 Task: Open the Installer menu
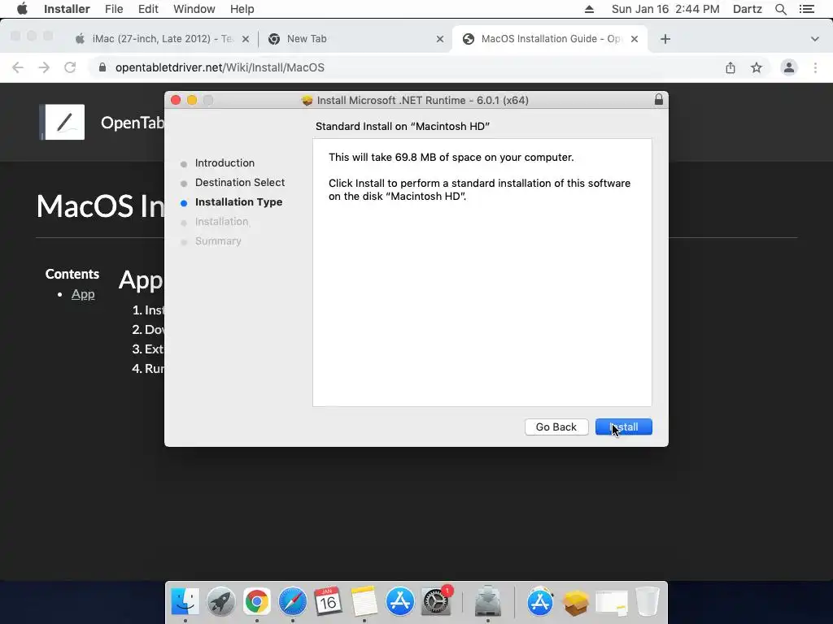coord(67,9)
